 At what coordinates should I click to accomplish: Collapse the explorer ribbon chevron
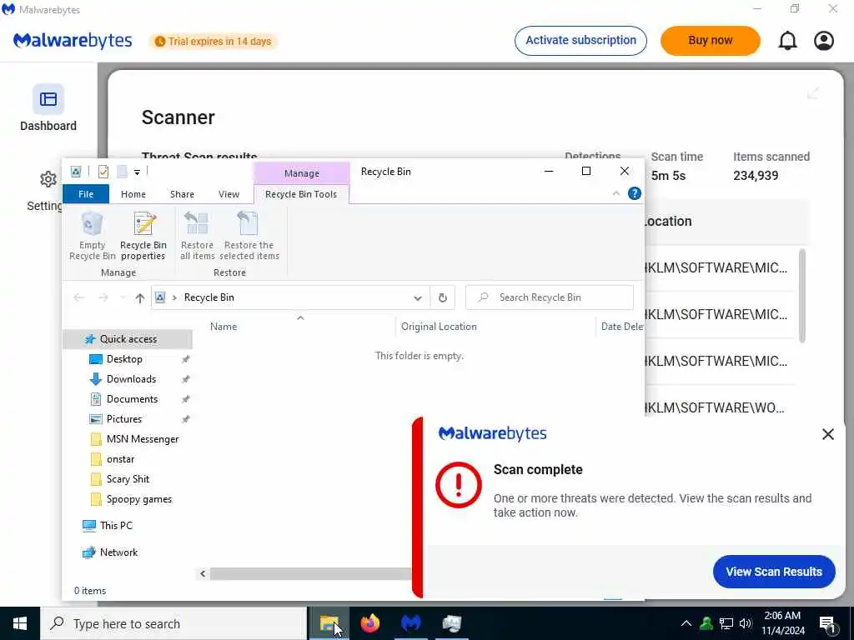click(616, 193)
